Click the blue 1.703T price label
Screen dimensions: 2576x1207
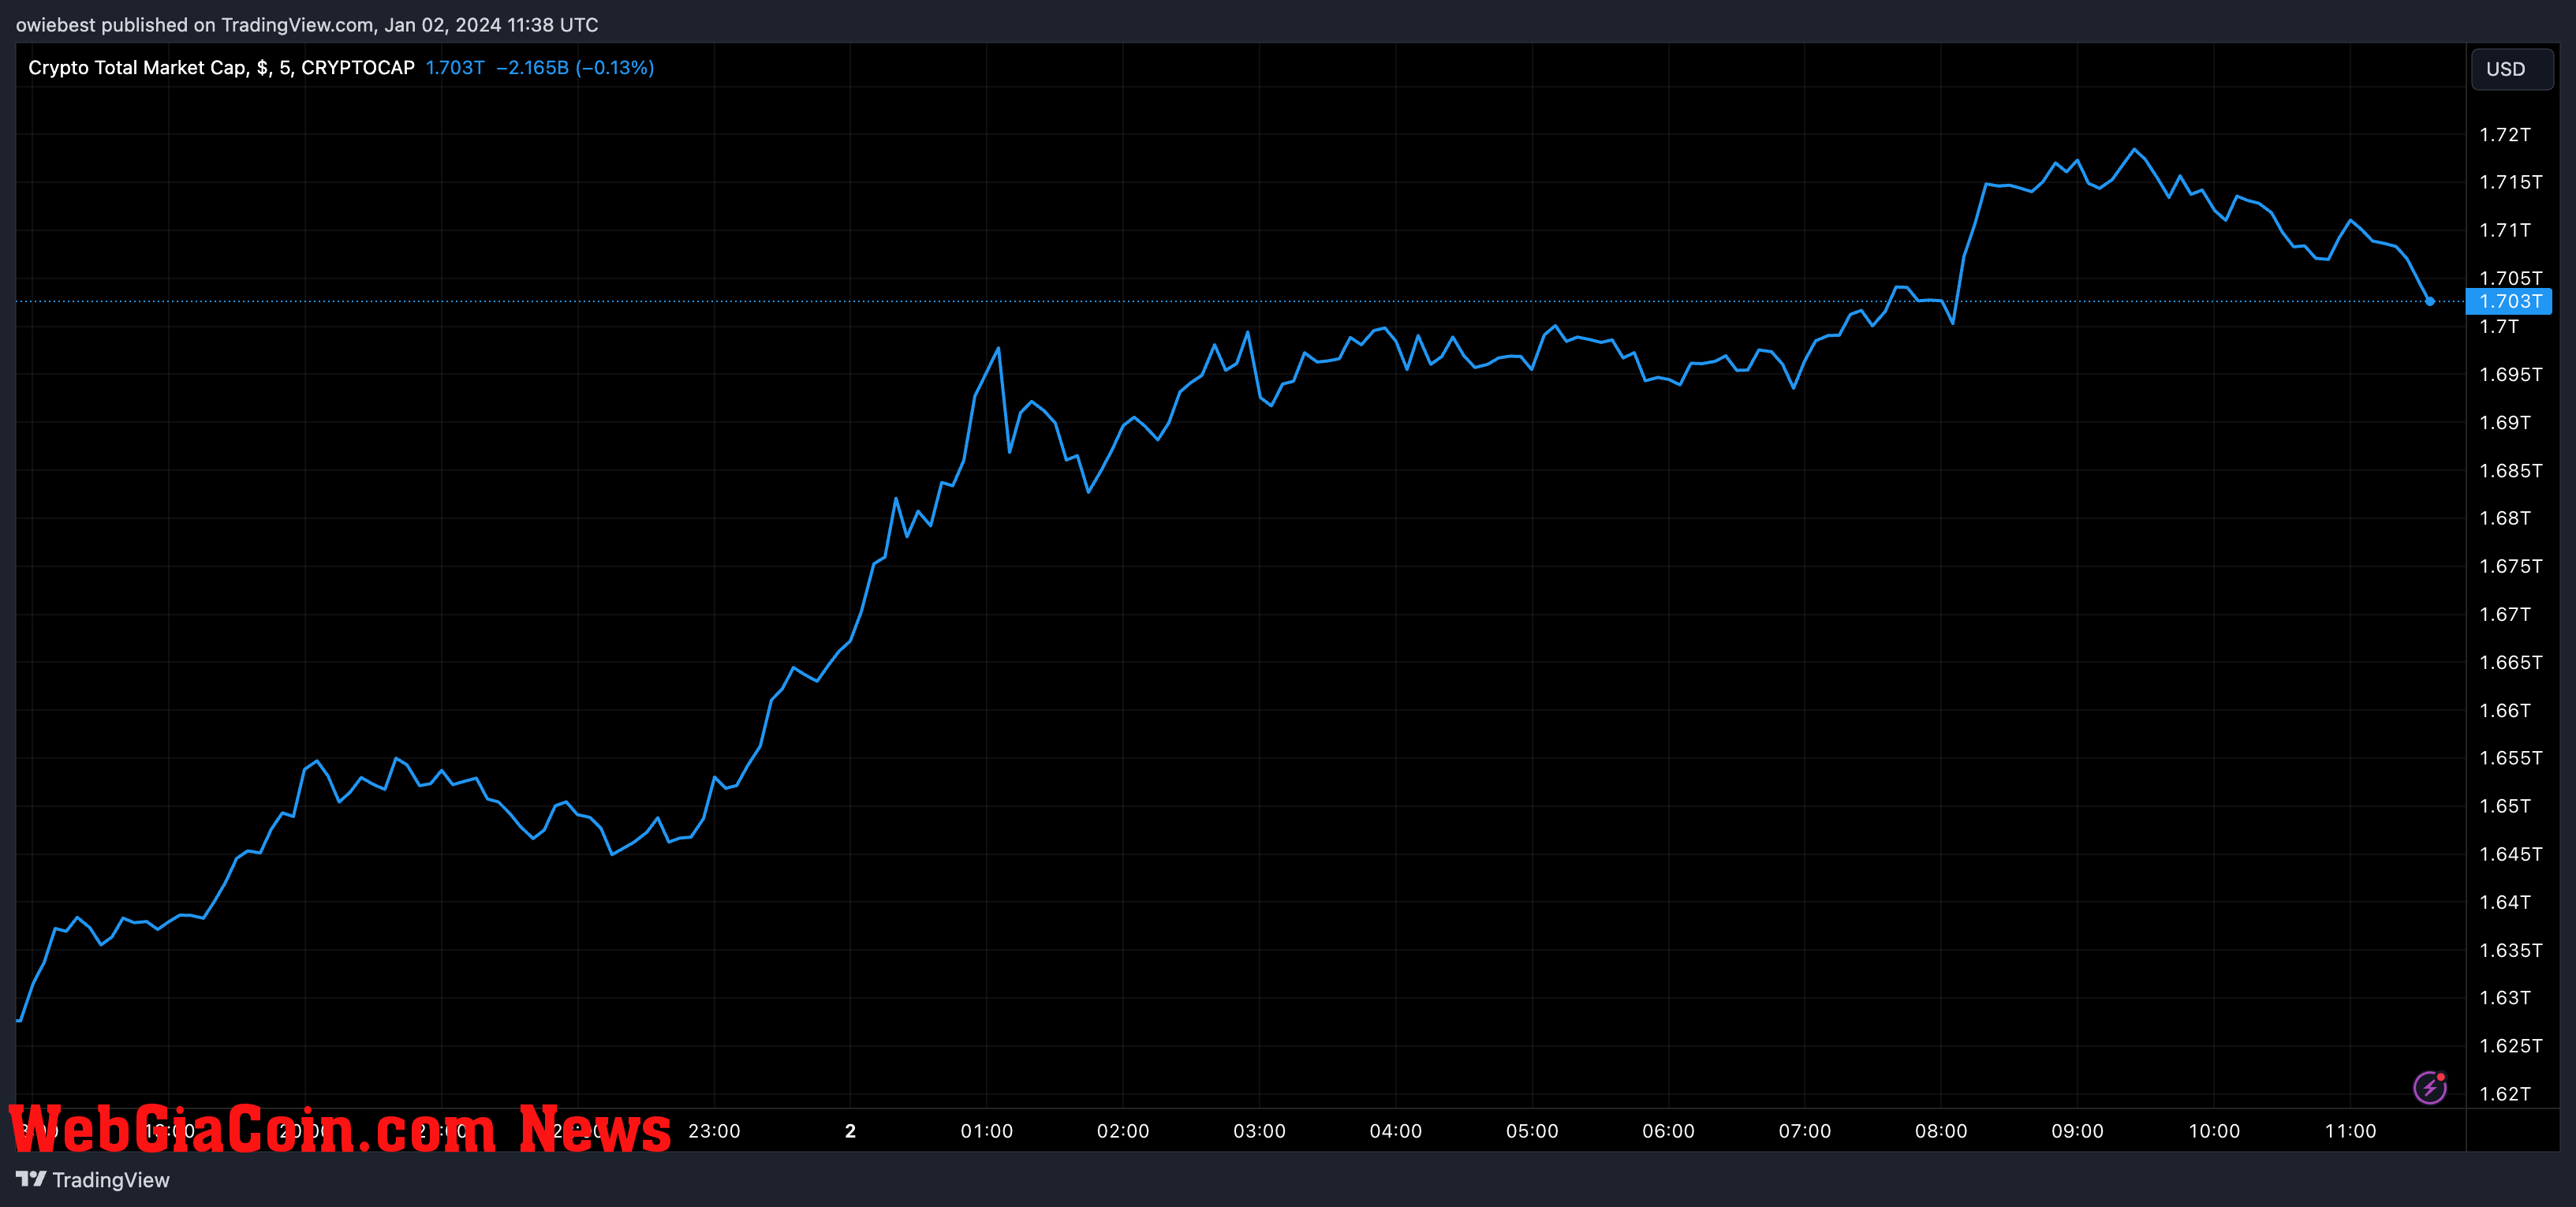coord(2509,301)
